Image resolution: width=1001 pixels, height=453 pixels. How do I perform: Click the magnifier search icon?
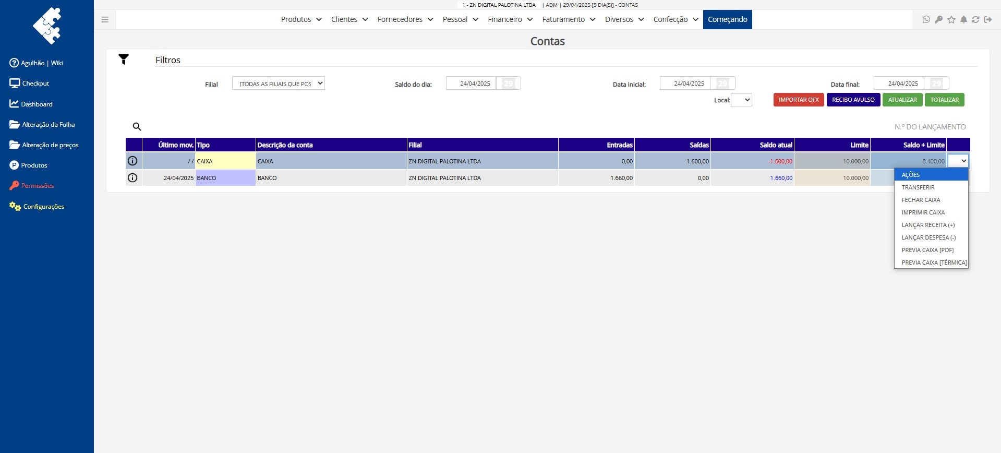tap(137, 126)
